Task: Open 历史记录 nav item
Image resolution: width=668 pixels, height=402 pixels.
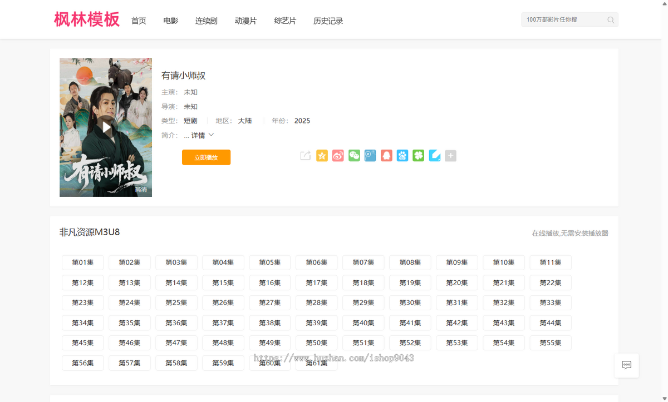Action: click(328, 21)
